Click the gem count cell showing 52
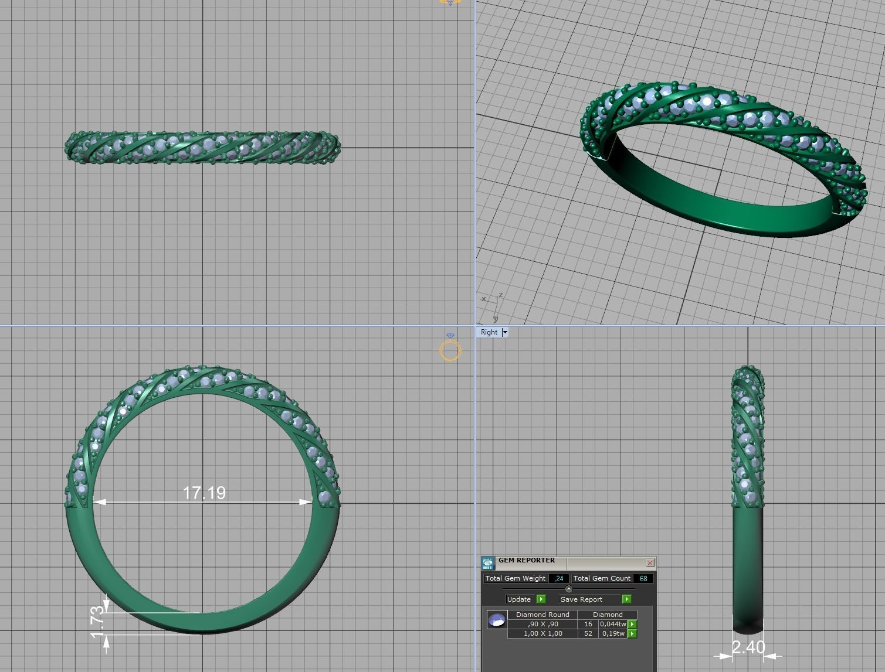 click(588, 633)
